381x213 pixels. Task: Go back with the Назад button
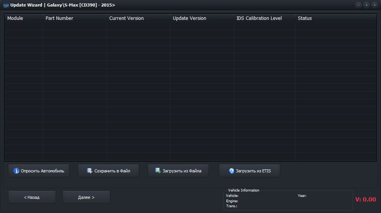[x=32, y=197]
